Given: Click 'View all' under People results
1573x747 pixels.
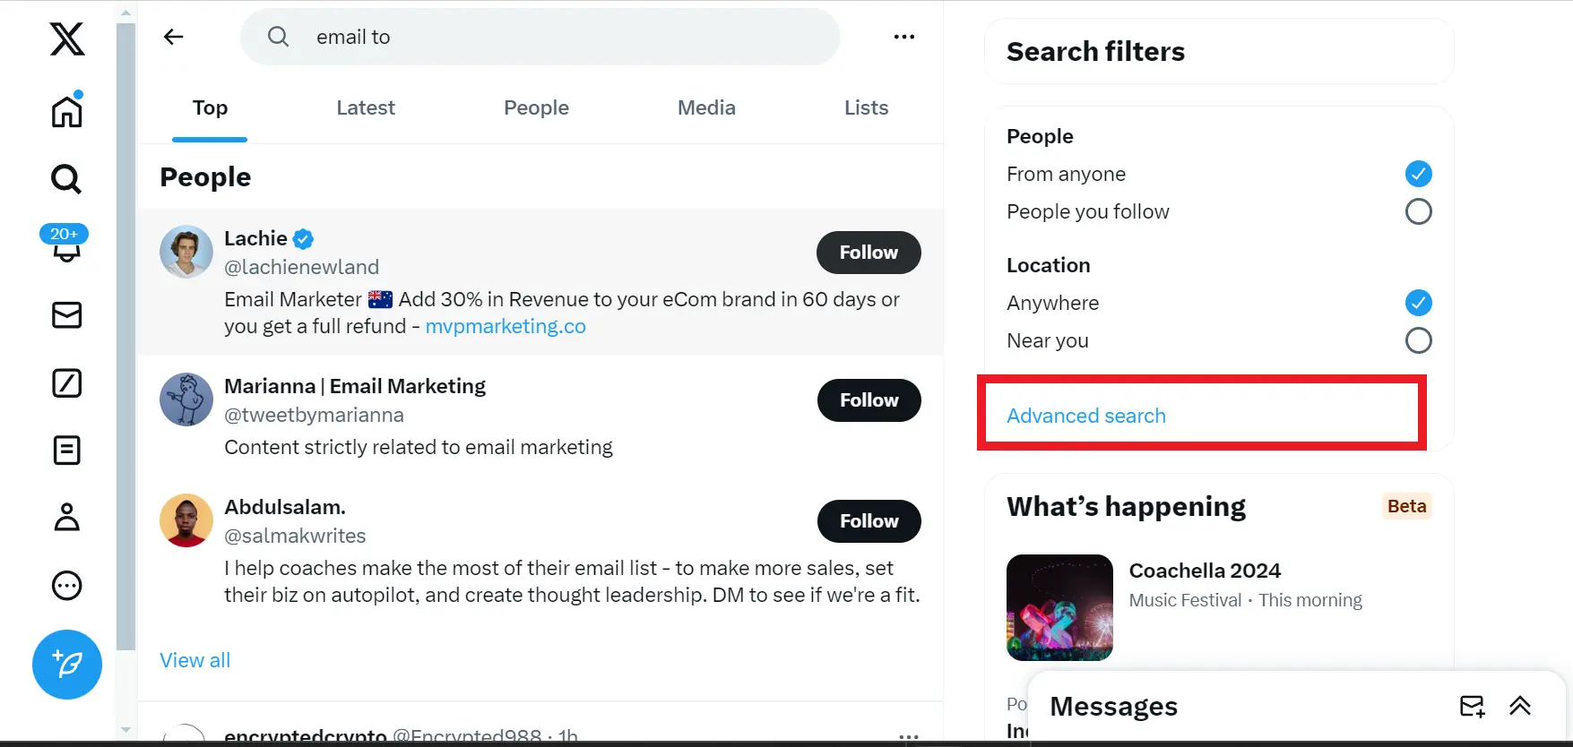Looking at the screenshot, I should click(194, 660).
